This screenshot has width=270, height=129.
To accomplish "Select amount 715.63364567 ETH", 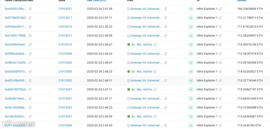I will tap(250, 117).
